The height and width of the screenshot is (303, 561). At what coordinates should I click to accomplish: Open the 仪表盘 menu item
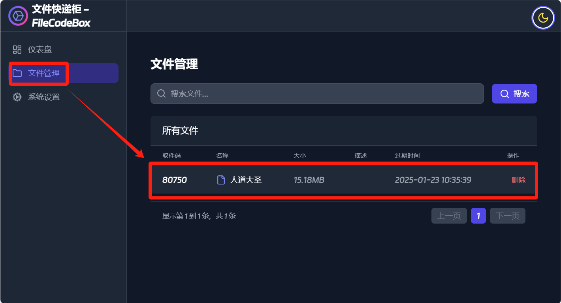point(40,49)
